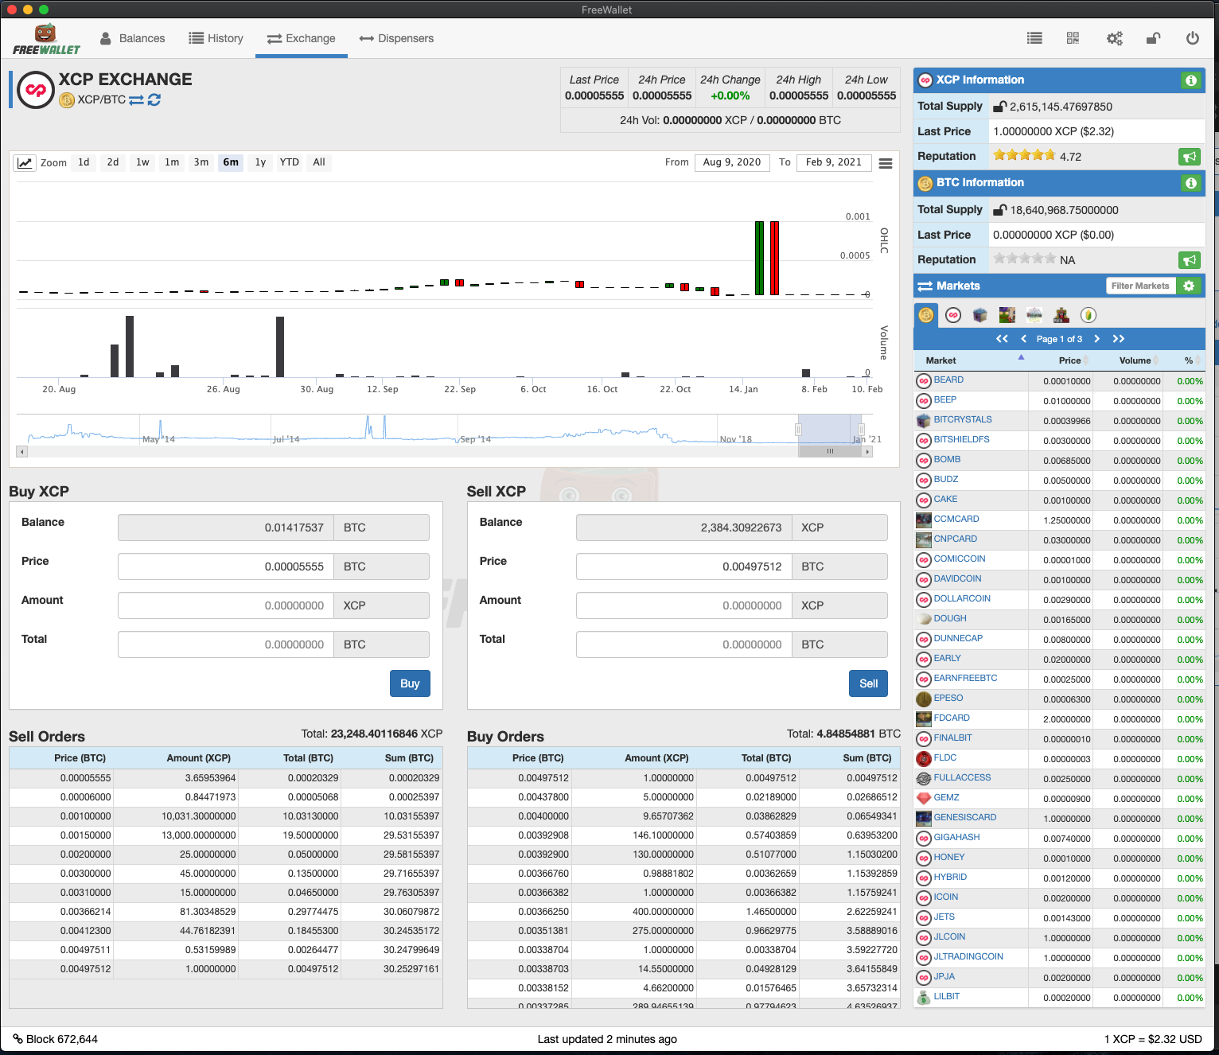Click the Buy XCP Amount input

click(x=226, y=605)
